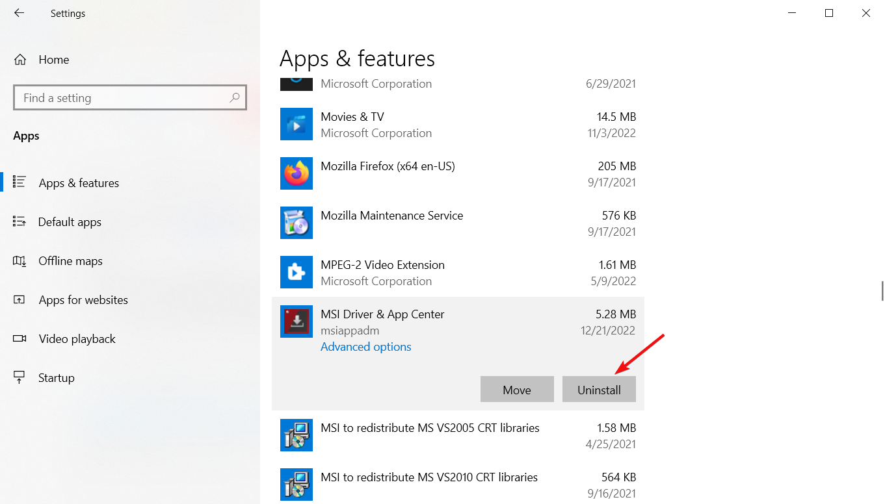Screen dimensions: 885x504
Task: Click the Mozilla Firefox app icon
Action: [297, 173]
